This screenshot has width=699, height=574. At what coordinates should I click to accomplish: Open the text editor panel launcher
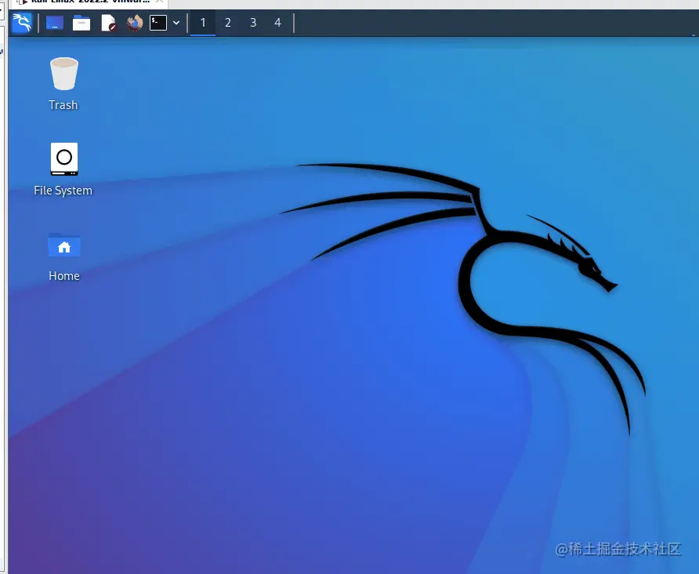click(x=108, y=23)
